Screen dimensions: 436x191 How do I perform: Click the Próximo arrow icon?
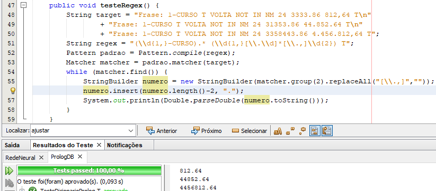[195, 131]
